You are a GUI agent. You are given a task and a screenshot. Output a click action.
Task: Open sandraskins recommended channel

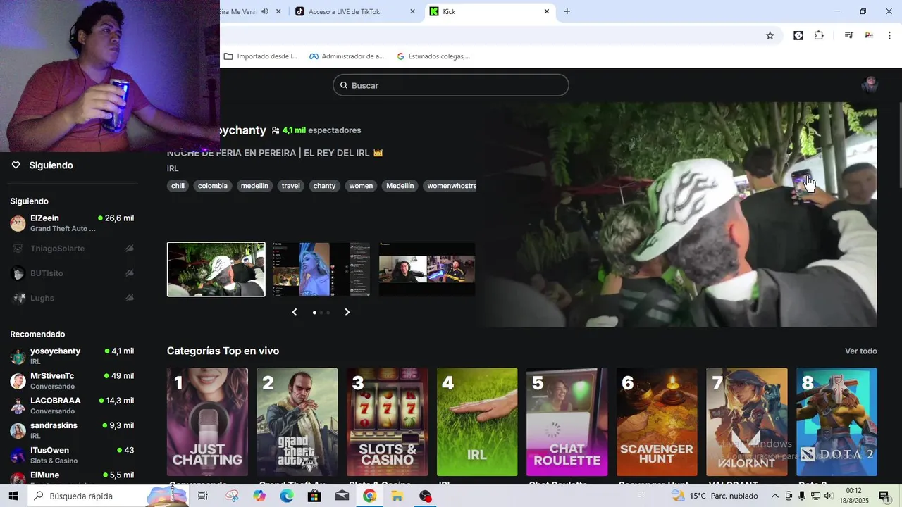72,430
